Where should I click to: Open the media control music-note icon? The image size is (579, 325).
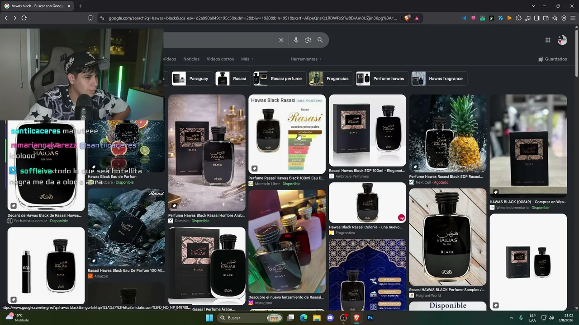point(528,18)
